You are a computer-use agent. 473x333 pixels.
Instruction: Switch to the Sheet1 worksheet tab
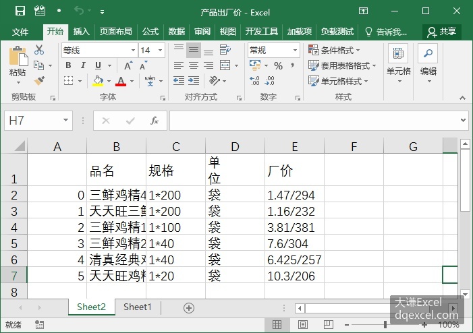click(x=138, y=307)
